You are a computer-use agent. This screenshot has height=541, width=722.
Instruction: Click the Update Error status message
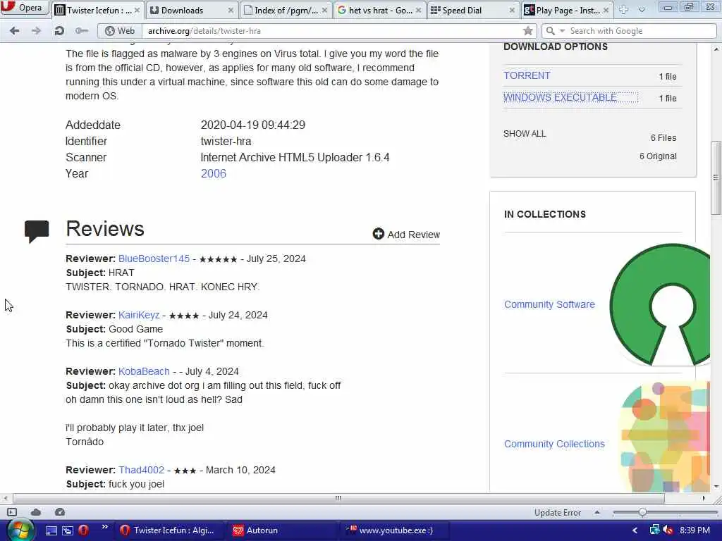[558, 513]
